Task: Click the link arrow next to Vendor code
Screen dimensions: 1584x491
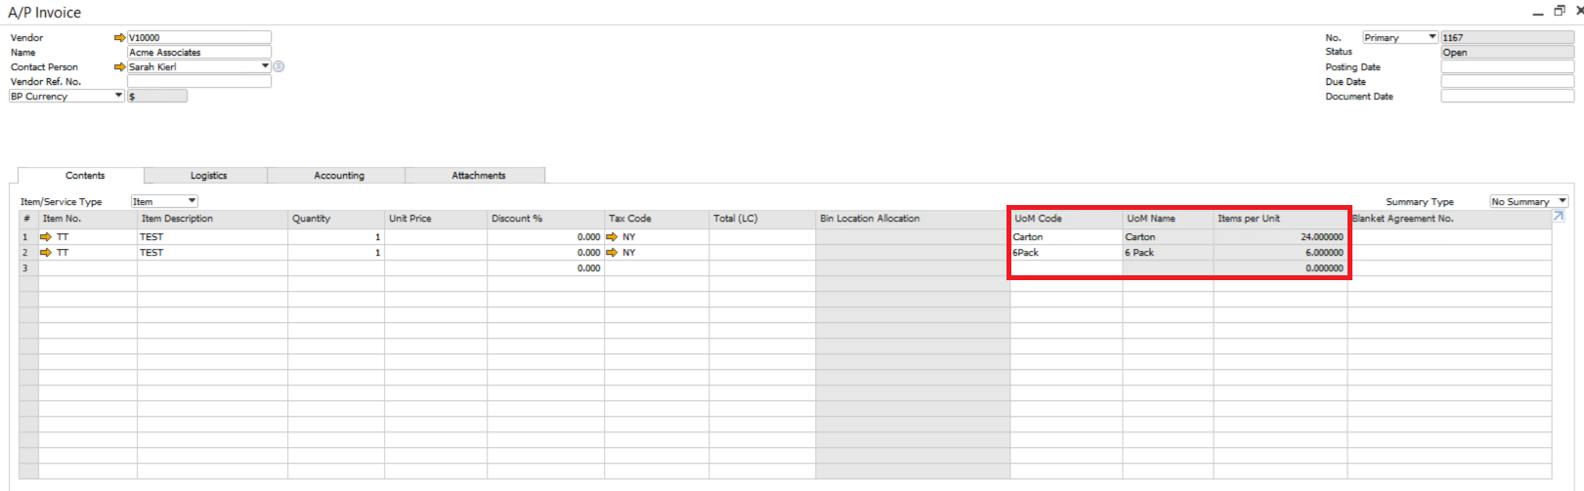Action: [x=120, y=38]
